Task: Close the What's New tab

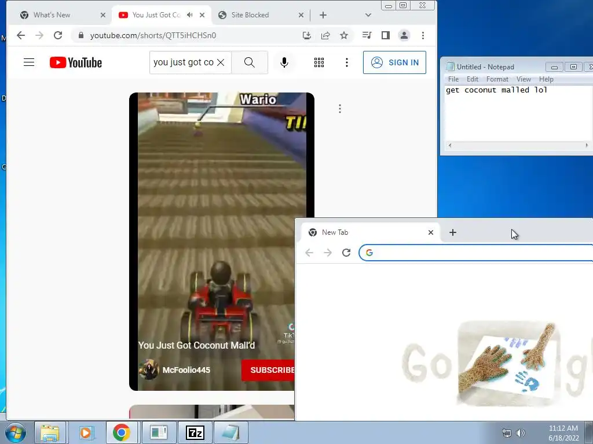Action: coord(103,15)
